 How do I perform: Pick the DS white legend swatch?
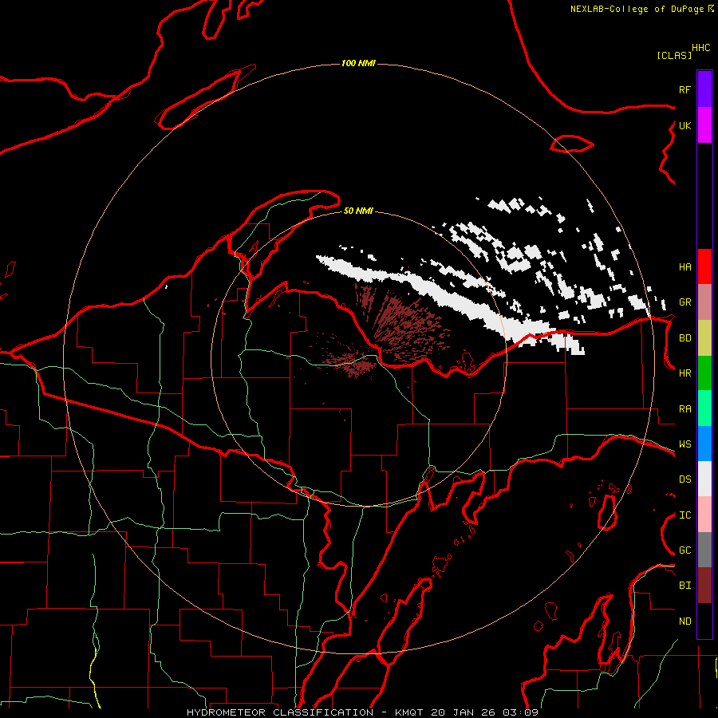704,479
